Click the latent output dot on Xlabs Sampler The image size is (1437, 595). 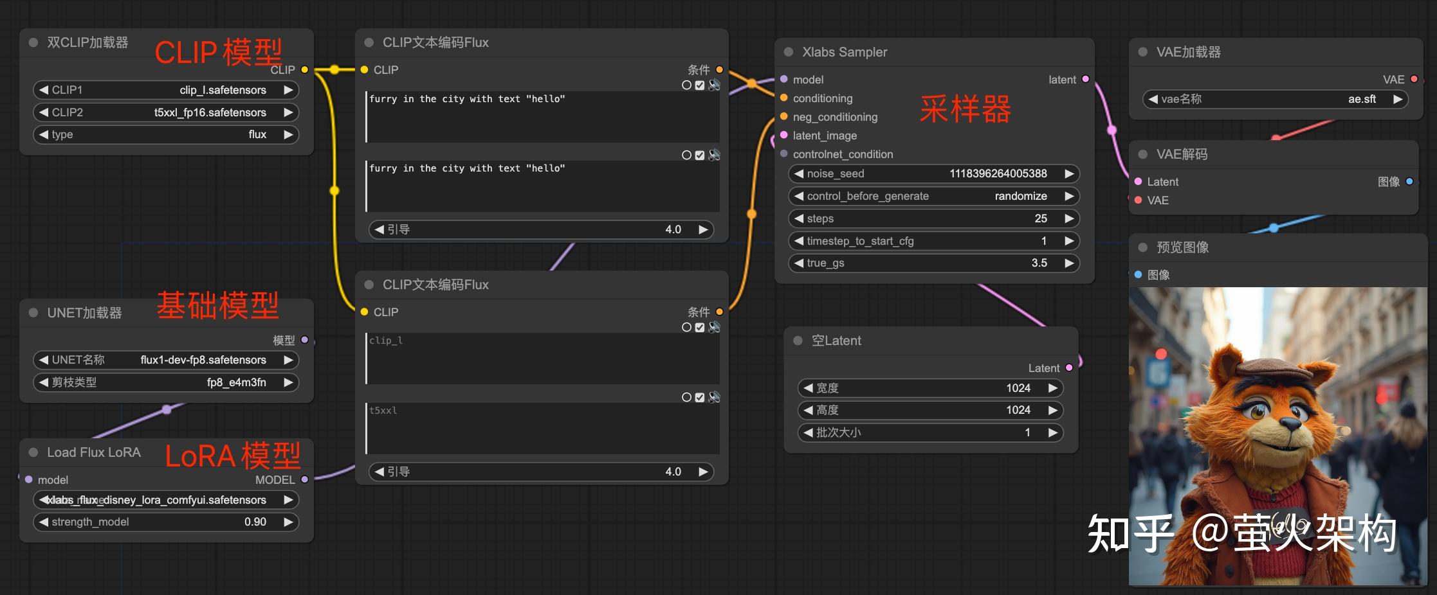[x=1086, y=79]
